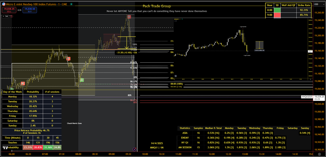
Task: Click the red SELL 19,038.25 button
Action: tap(9, 10)
